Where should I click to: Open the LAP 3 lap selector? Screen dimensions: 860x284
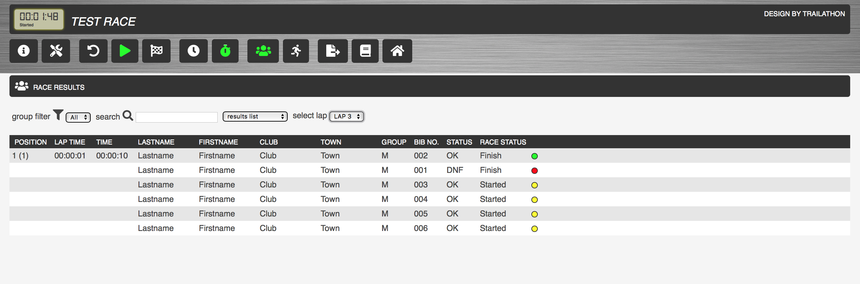coord(346,117)
